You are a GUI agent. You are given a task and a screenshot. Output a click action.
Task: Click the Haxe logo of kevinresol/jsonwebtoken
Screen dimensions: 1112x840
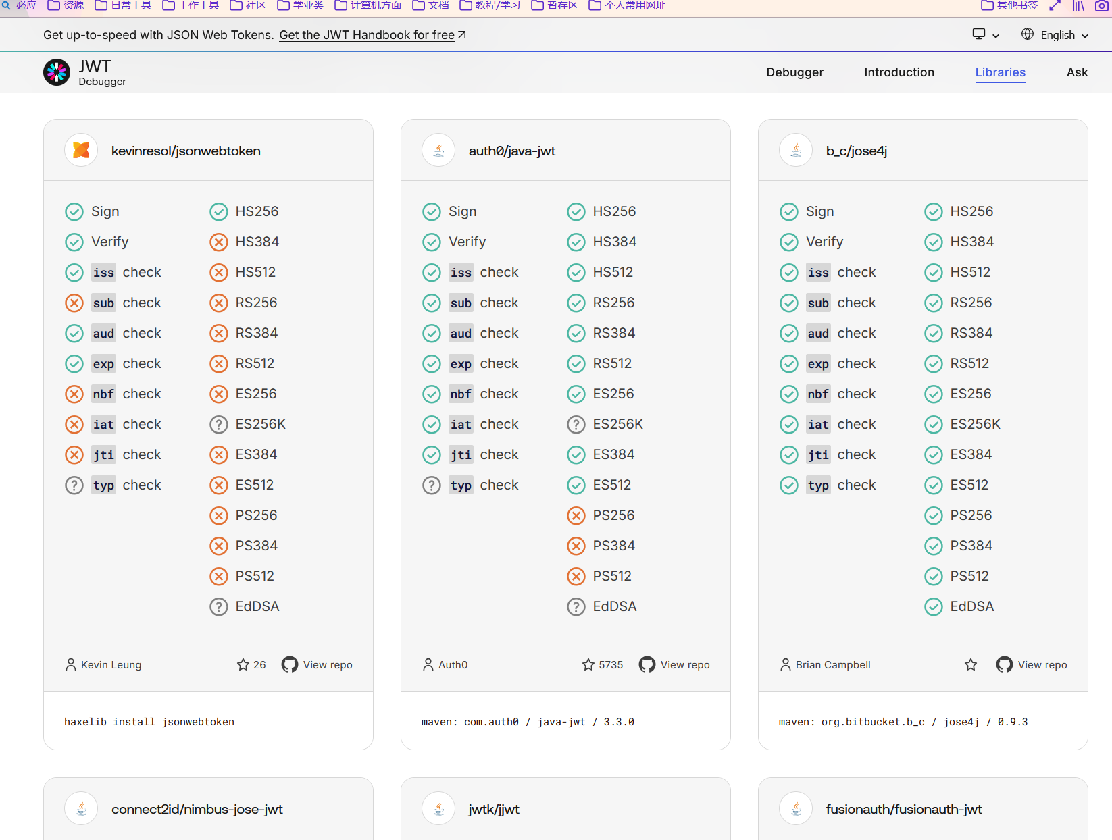point(81,150)
